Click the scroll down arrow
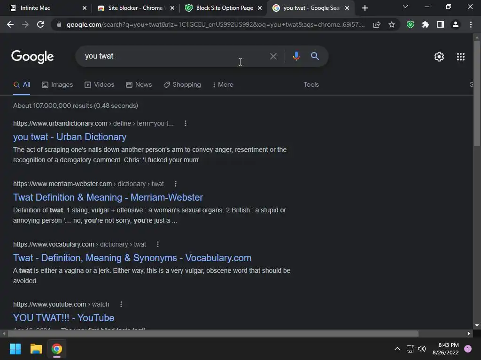481x360 pixels. [x=477, y=325]
